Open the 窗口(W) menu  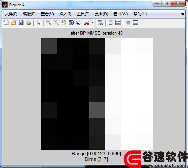click(121, 14)
